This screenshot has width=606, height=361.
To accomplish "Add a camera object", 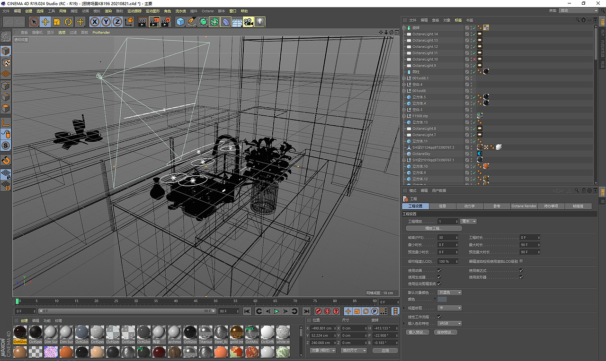I will coord(249,22).
